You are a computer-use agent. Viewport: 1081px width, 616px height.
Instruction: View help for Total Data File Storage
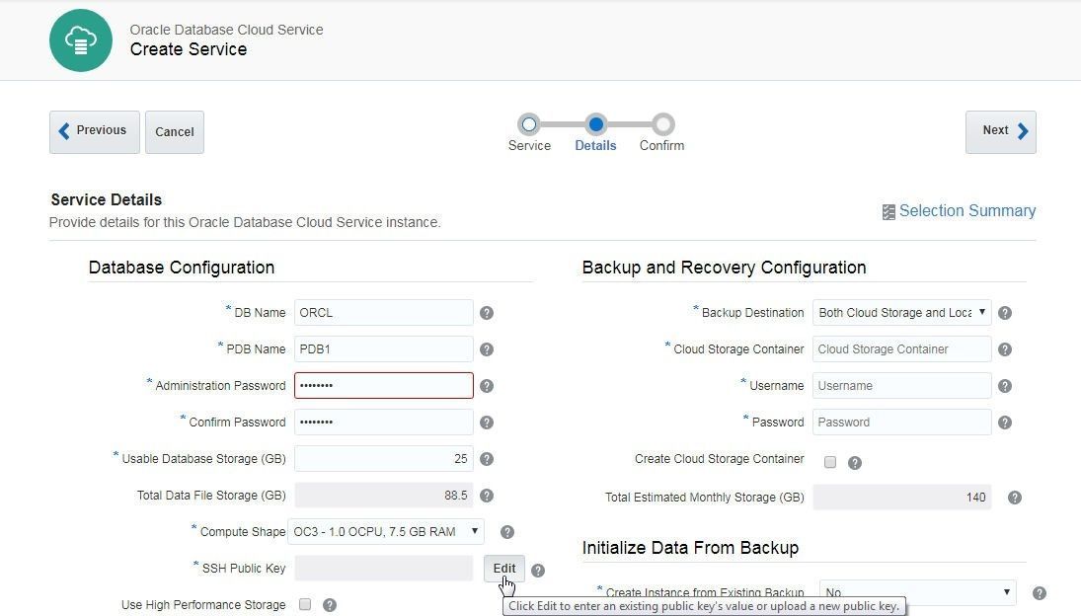point(487,496)
